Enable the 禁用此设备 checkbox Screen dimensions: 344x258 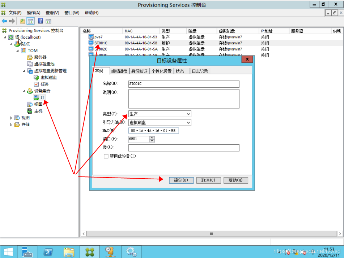point(106,156)
